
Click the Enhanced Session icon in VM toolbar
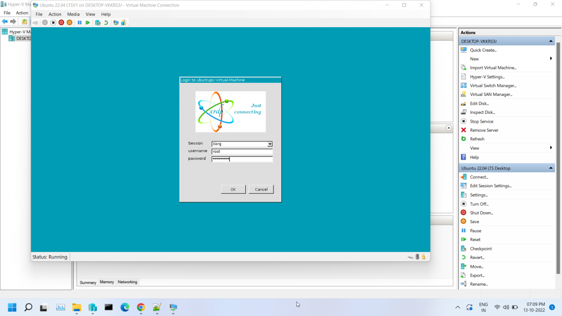point(116,22)
